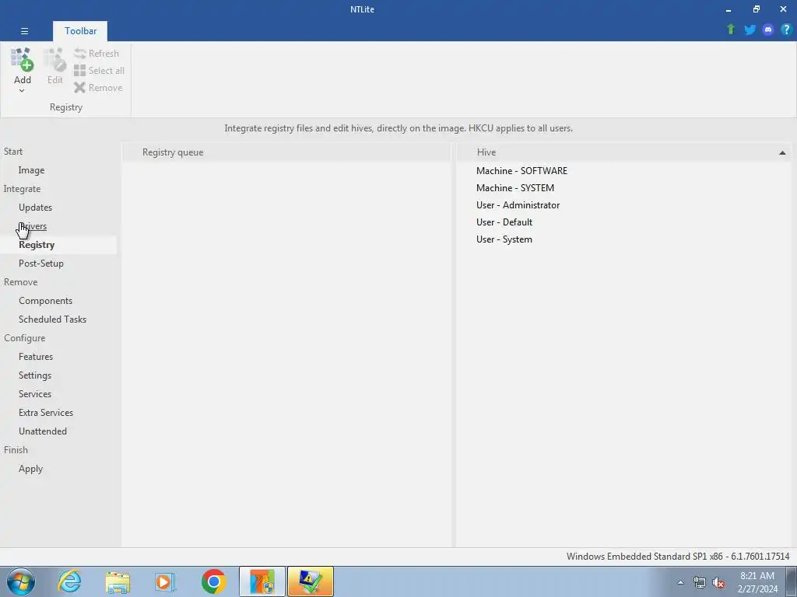
Task: Open the Scheduled Tasks page
Action: (x=52, y=319)
